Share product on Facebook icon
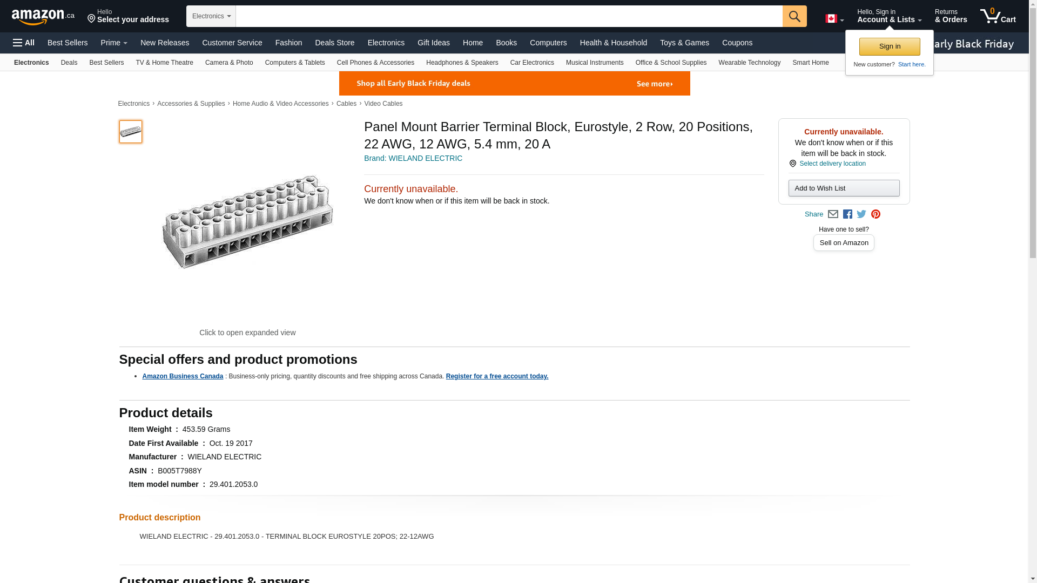1037x583 pixels. coord(847,214)
